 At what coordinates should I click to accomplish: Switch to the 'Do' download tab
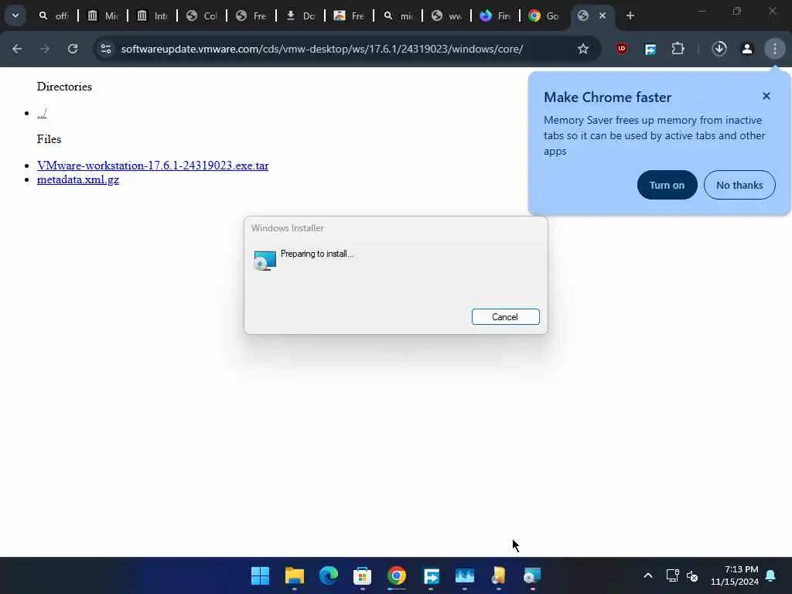301,15
